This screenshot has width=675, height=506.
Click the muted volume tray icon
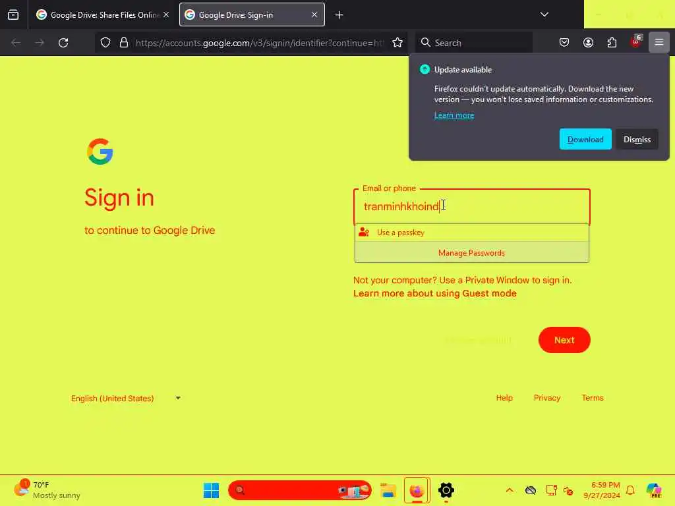pyautogui.click(x=568, y=490)
